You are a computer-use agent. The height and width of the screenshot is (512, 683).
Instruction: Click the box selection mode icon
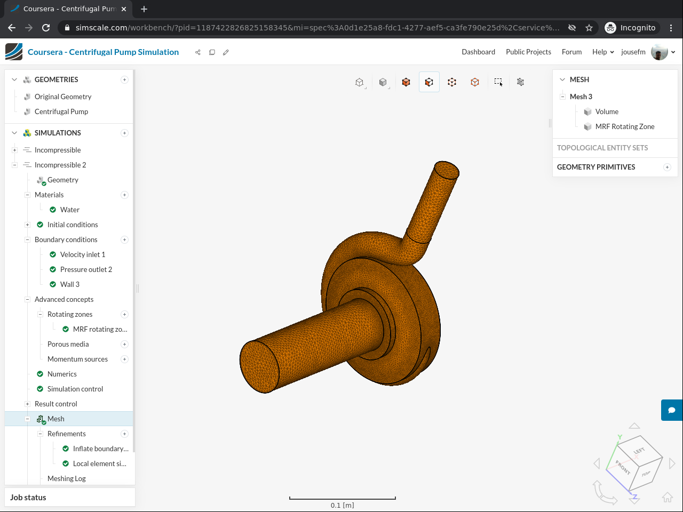coord(498,82)
